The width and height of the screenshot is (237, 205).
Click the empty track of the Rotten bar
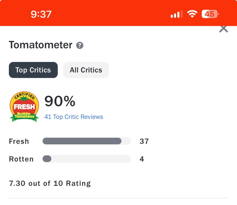coord(91,159)
